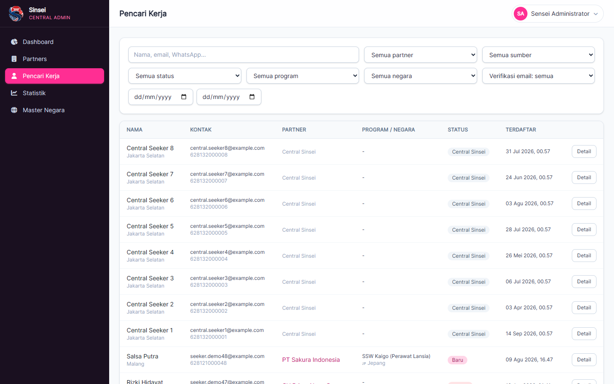This screenshot has height=384, width=614.
Task: Click phone number 628132000005
Action: pyautogui.click(x=209, y=233)
